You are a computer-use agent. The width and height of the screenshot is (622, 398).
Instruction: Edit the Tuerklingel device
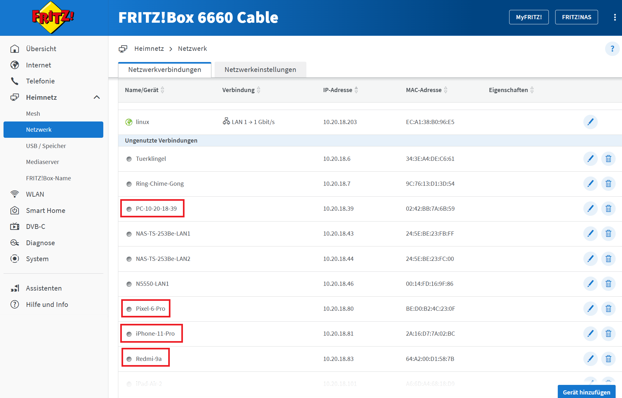coord(590,159)
